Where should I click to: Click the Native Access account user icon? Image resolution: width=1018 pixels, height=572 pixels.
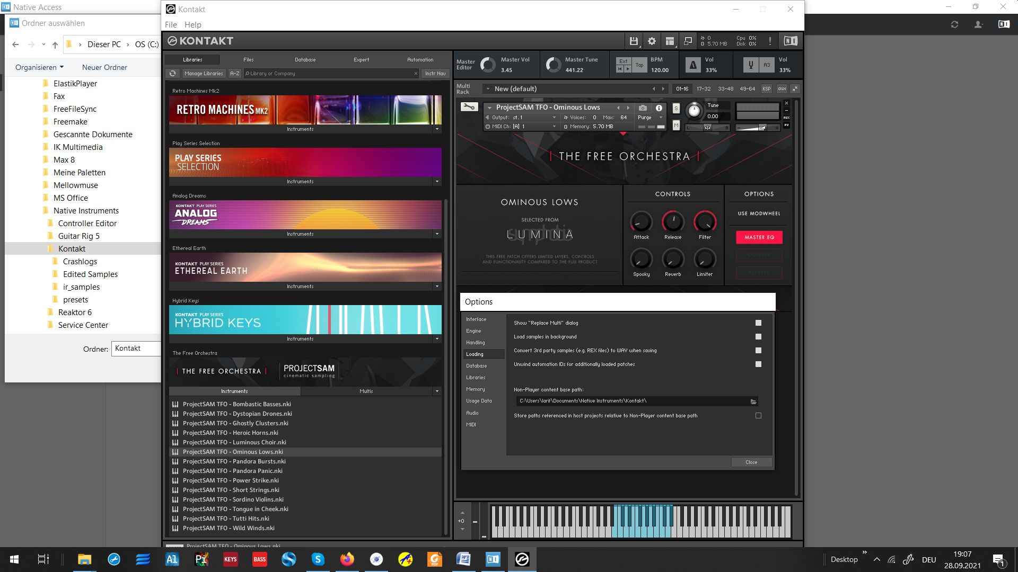pyautogui.click(x=979, y=24)
